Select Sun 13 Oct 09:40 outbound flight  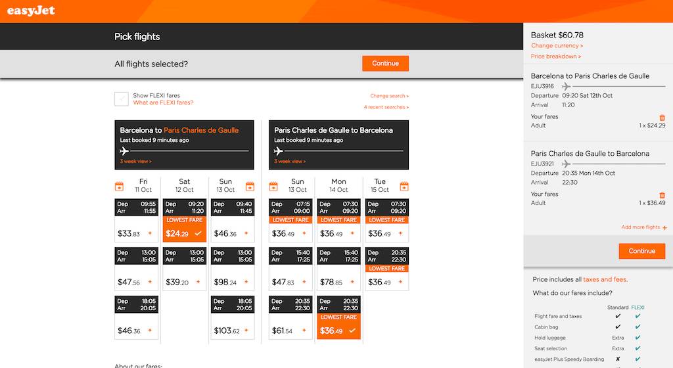tap(233, 220)
